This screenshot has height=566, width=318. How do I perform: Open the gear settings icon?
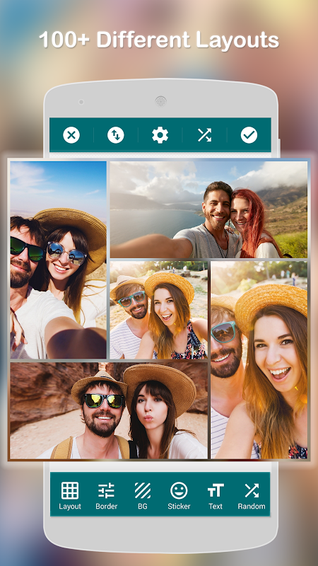(x=160, y=135)
